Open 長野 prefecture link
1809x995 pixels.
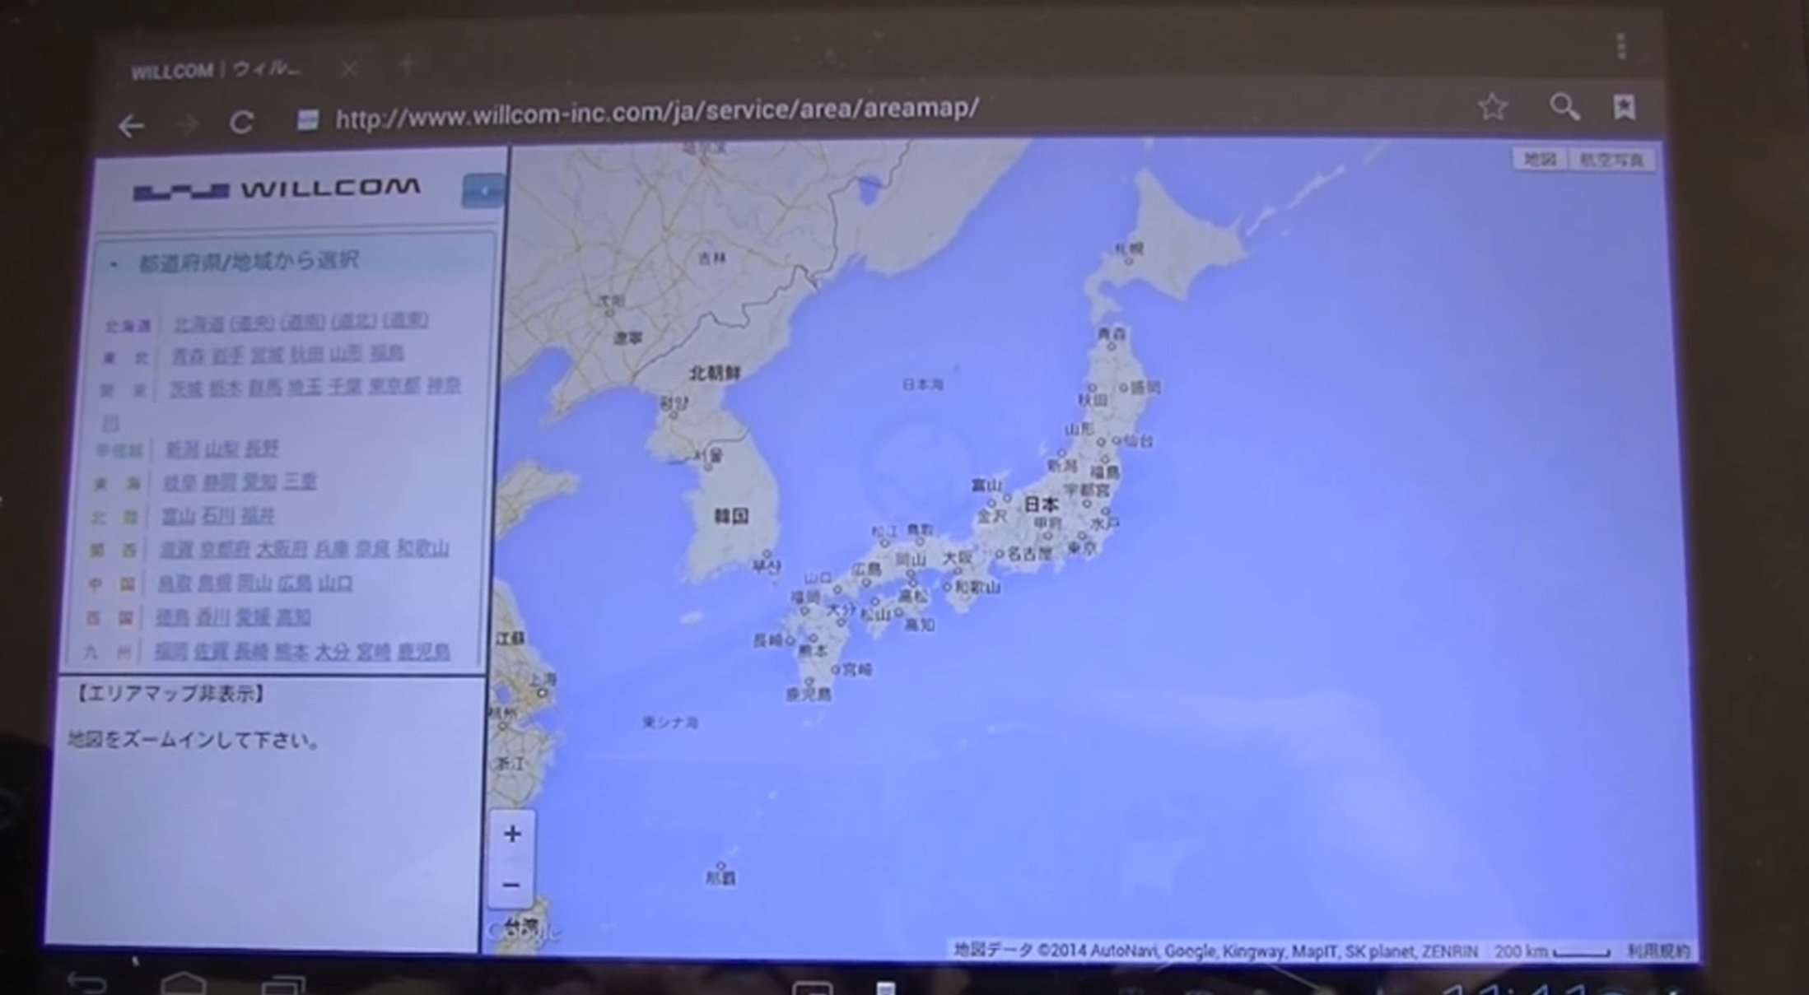(262, 449)
